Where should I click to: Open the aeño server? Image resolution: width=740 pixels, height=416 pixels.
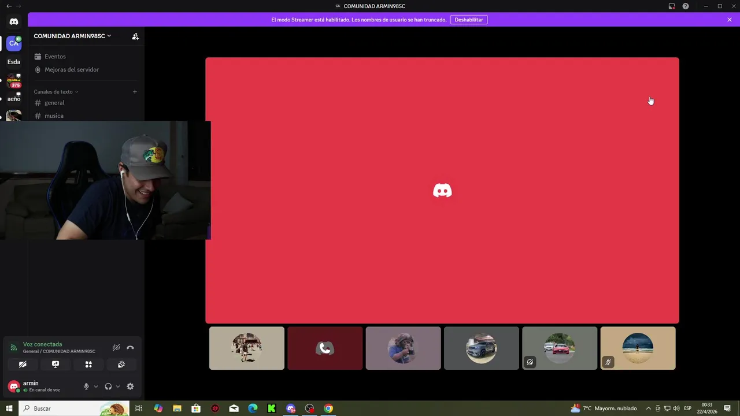coord(14,99)
